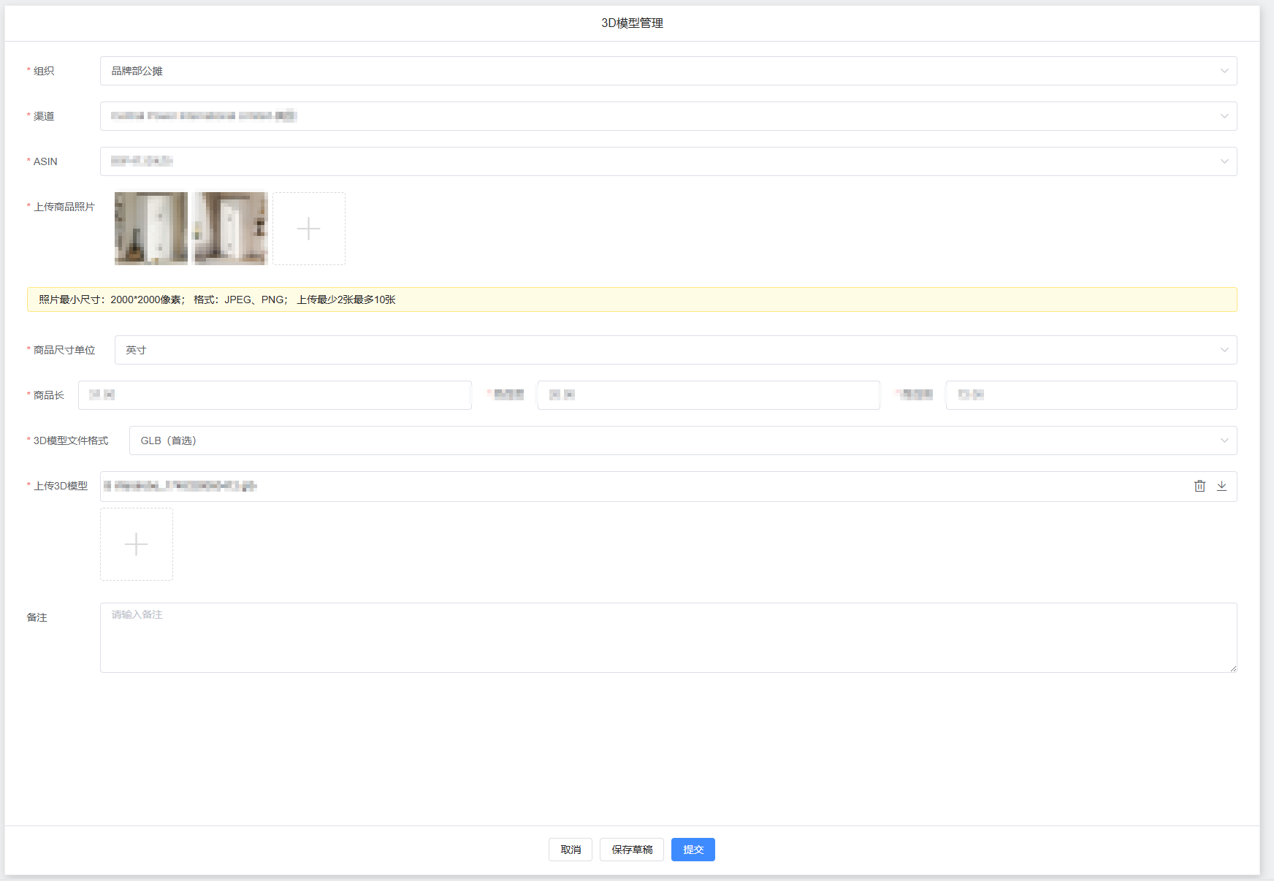Image resolution: width=1274 pixels, height=881 pixels.
Task: Grab the 备注 textarea resize handle
Action: coord(1233,668)
